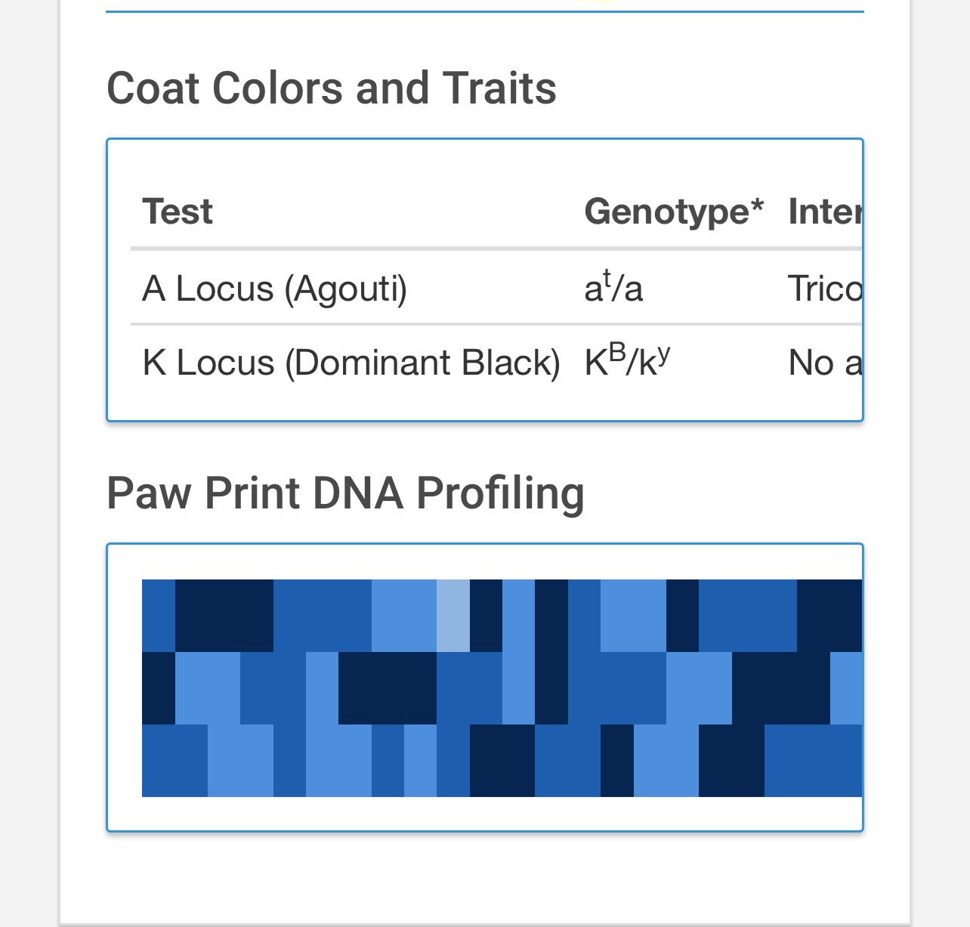Viewport: 970px width, 927px height.
Task: Click the "Coat Colors and Traits" heading
Action: click(x=331, y=88)
